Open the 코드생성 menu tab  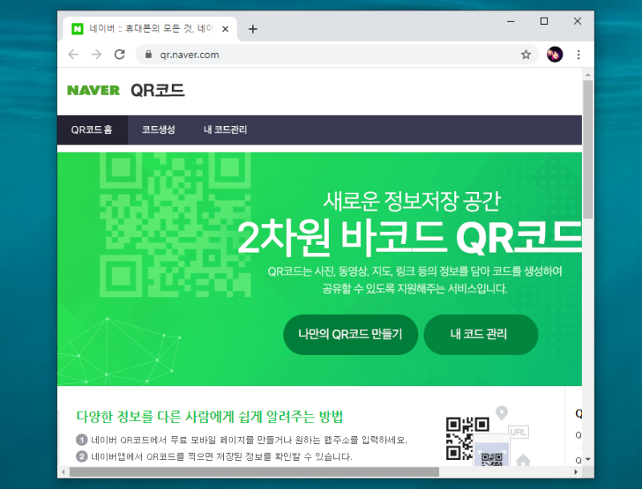[x=158, y=130]
